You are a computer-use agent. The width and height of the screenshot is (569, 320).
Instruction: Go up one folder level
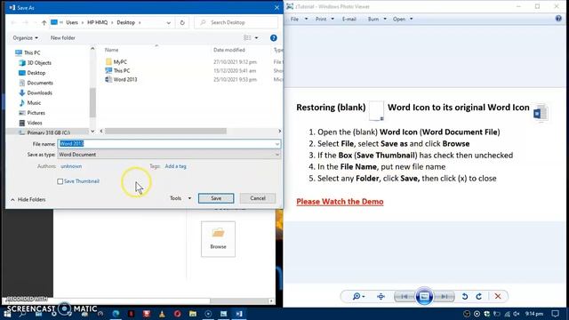44,22
